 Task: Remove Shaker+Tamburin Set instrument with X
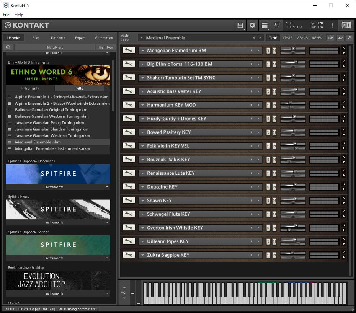(343, 75)
